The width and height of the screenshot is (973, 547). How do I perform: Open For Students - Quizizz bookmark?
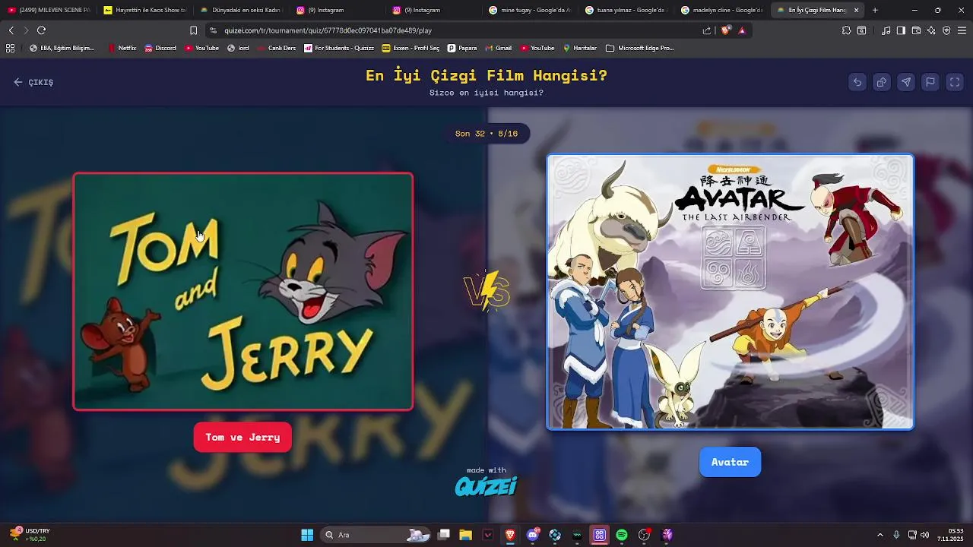click(x=339, y=48)
